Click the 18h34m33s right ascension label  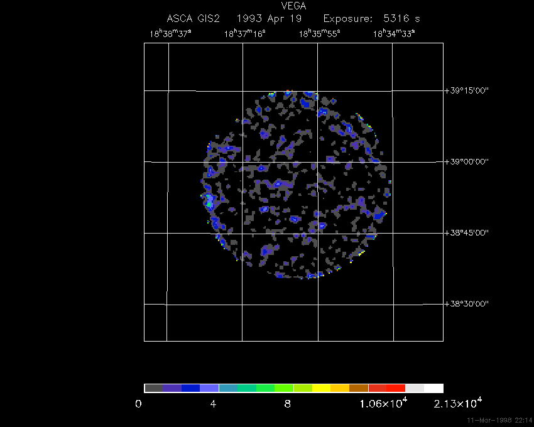click(394, 34)
